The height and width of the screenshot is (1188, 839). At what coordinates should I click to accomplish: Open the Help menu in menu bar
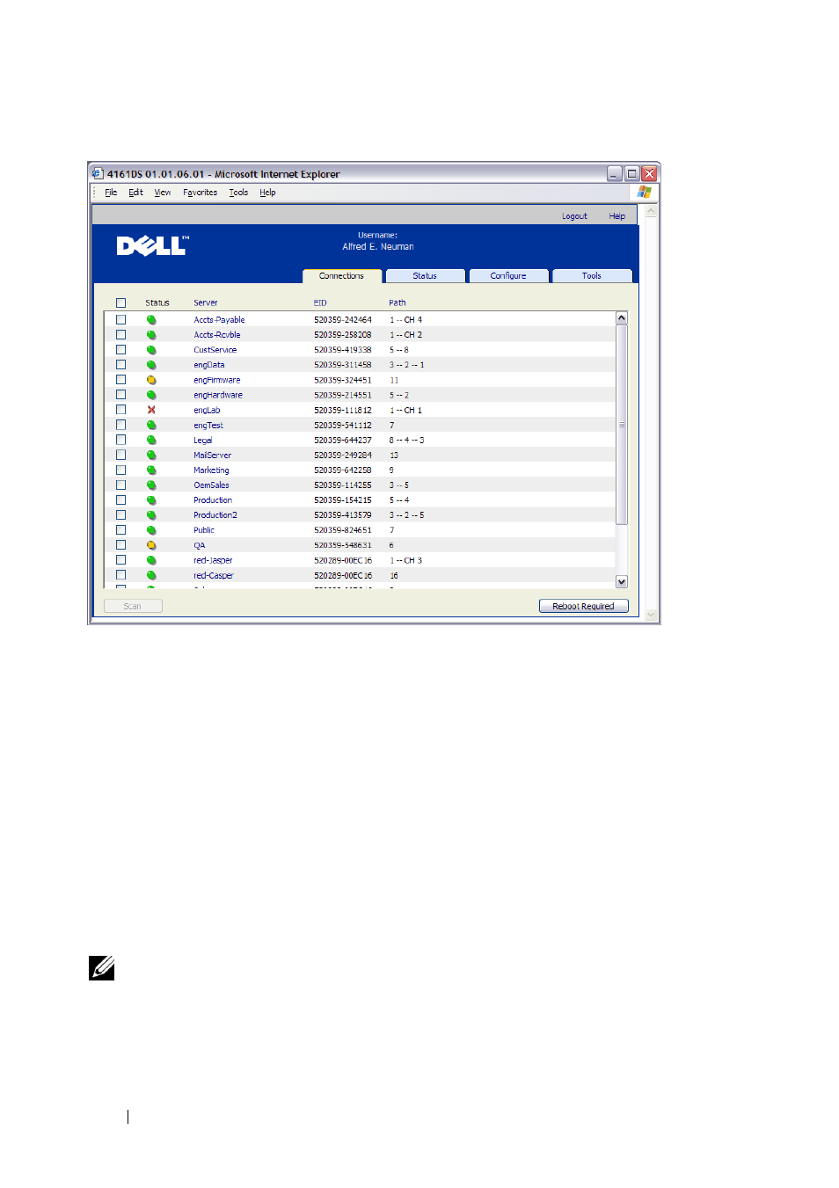coord(267,193)
